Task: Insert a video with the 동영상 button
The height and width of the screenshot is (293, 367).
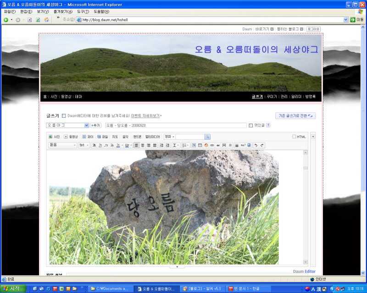Action: point(71,137)
